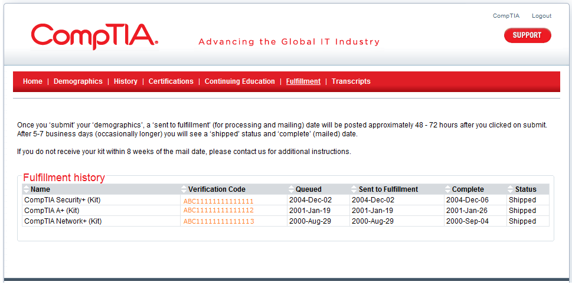572x285 pixels.
Task: Click Shipped status for Network+ row
Action: pyautogui.click(x=522, y=221)
